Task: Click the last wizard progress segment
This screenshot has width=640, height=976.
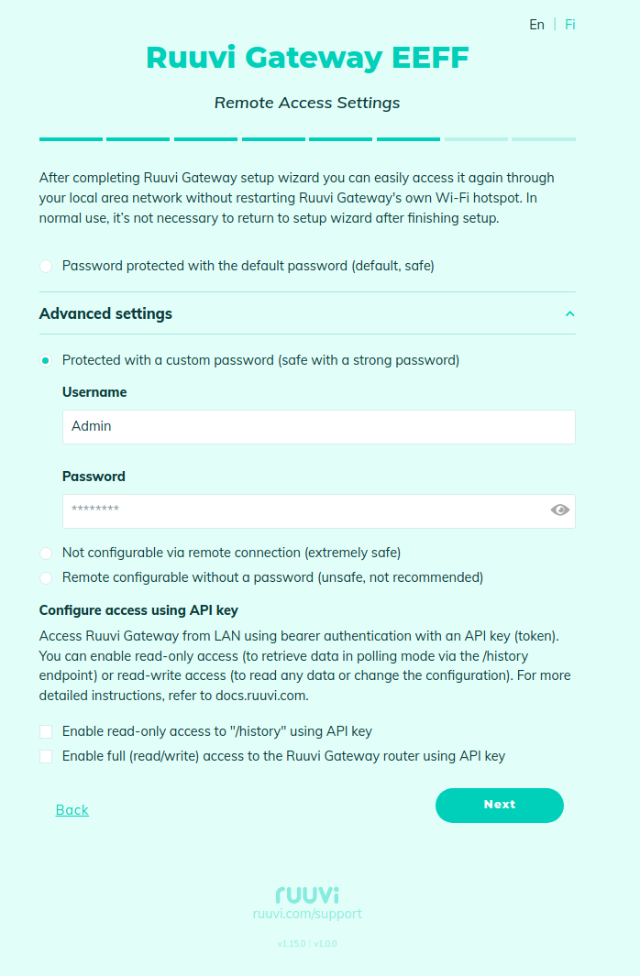Action: 544,139
